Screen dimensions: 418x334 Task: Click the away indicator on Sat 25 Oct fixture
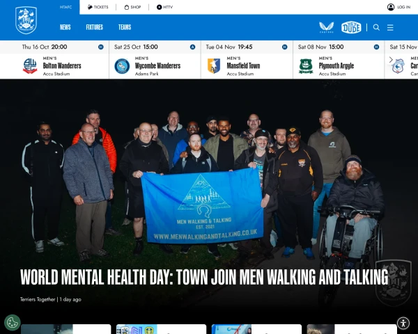[193, 47]
